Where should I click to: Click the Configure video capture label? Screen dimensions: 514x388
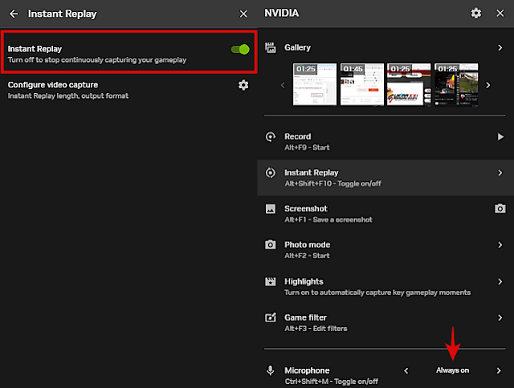pyautogui.click(x=53, y=85)
